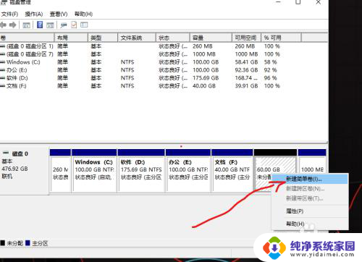The height and width of the screenshot is (262, 362).
Task: Click greyed 新建跨区卷(N)... context menu entry
Action: pyautogui.click(x=310, y=189)
